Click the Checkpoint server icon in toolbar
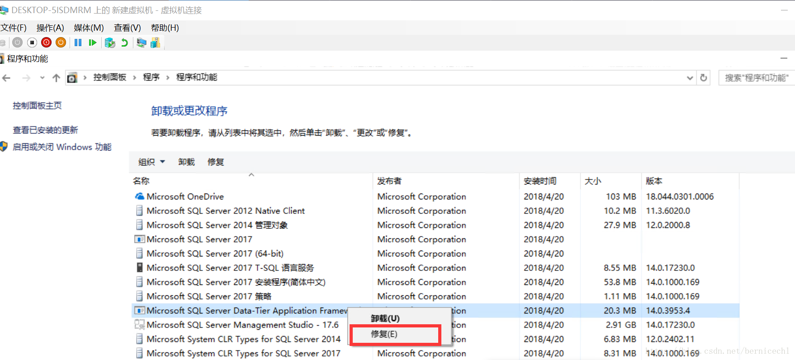This screenshot has width=795, height=360. [110, 43]
